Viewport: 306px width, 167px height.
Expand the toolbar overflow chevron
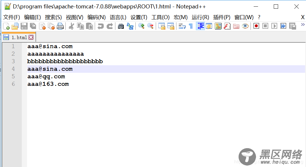click(303, 25)
